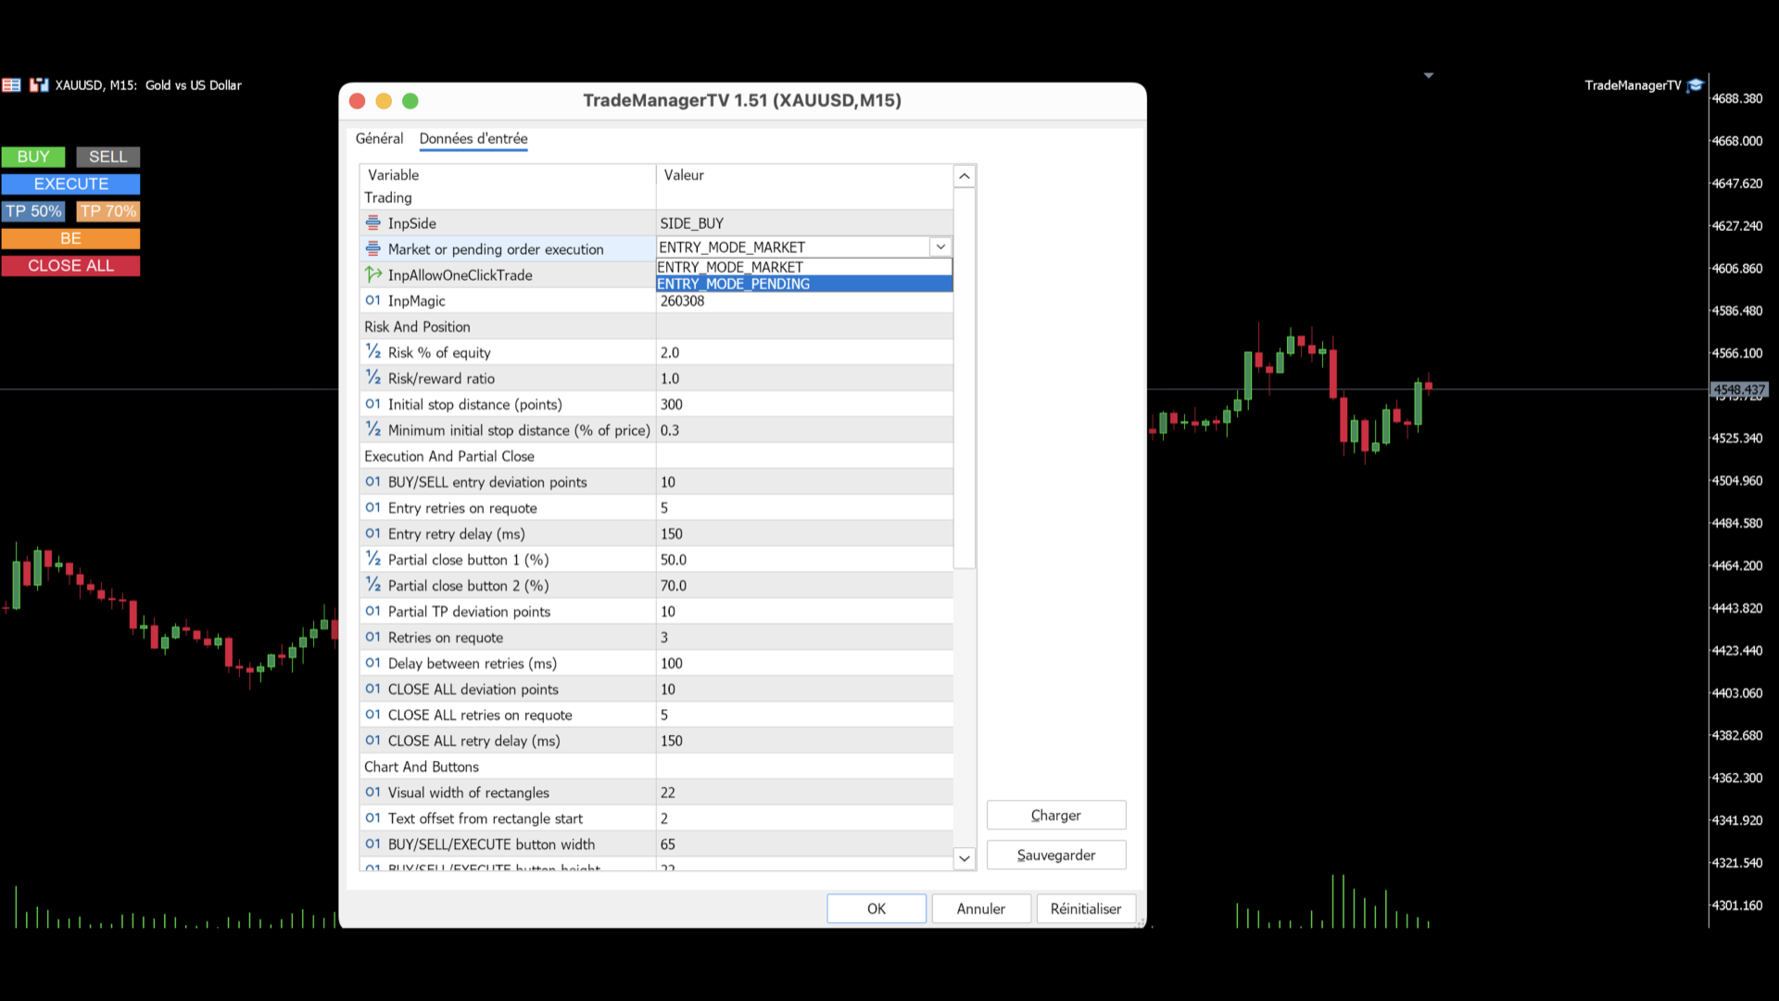
Task: Click the InpMagic integer type icon
Action: click(x=372, y=300)
